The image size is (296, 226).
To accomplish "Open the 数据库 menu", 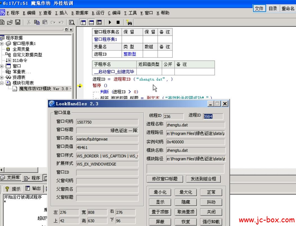I will point(80,13).
